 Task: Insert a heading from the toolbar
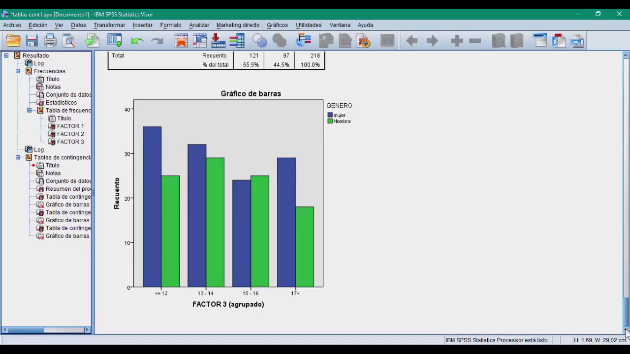coord(540,40)
